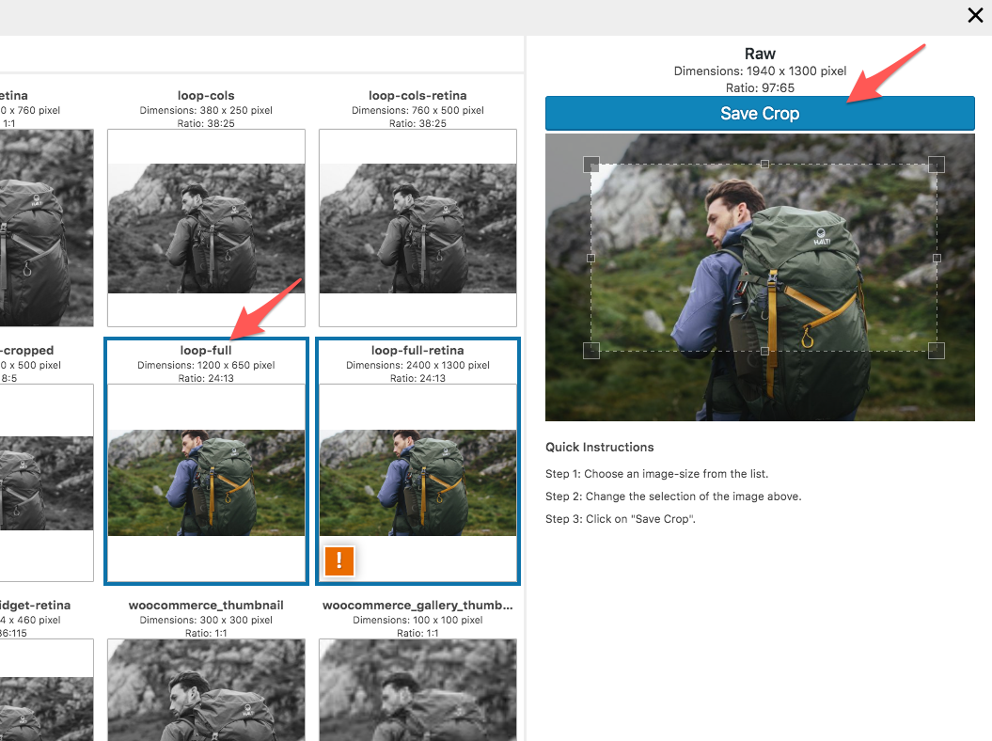This screenshot has height=741, width=992.
Task: Click the right edge middle crop handle
Action: coord(937,258)
